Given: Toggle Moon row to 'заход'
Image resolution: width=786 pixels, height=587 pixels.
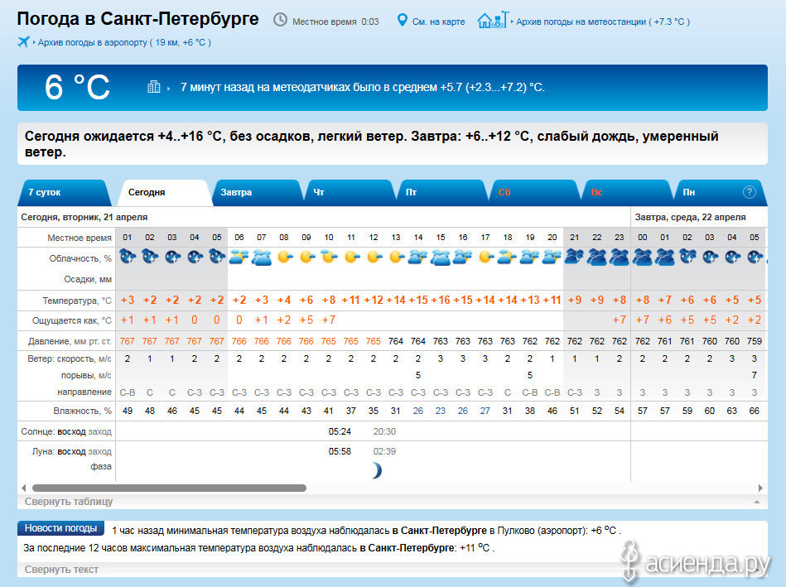Looking at the screenshot, I should (x=100, y=451).
